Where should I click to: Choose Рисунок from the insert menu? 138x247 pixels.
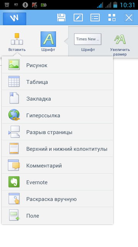click(58, 65)
